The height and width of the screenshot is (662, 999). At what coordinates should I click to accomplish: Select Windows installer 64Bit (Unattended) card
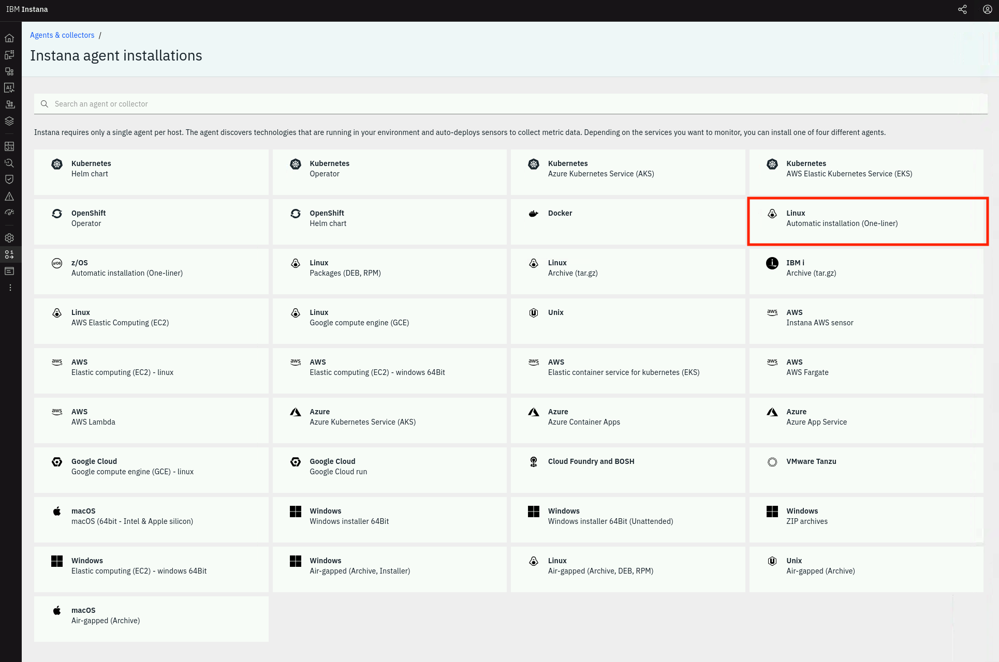[x=628, y=520]
